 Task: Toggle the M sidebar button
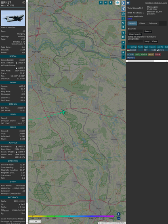123,37
